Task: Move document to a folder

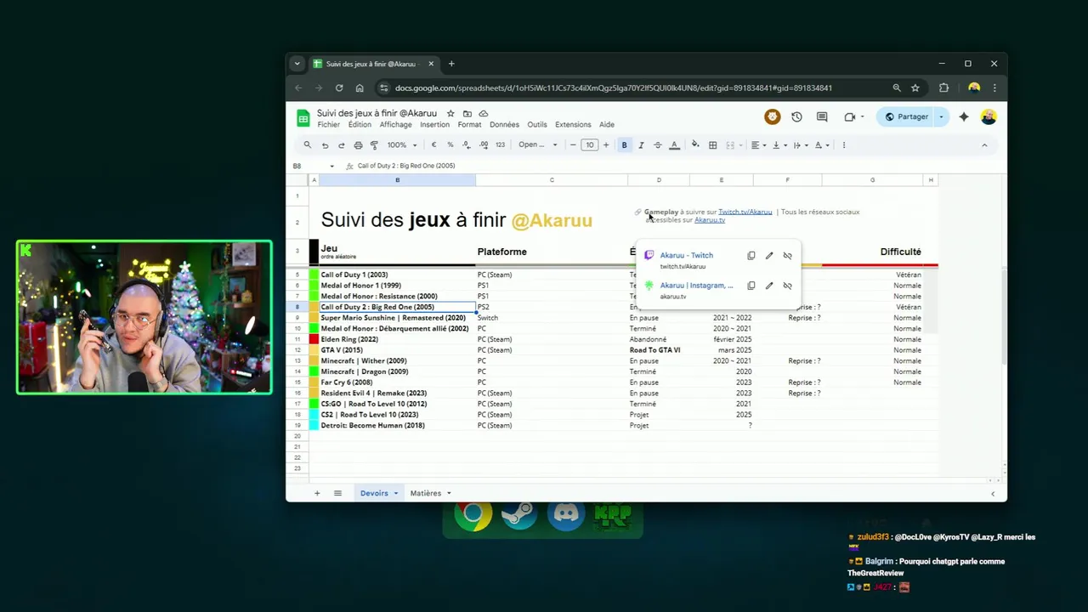Action: (467, 113)
